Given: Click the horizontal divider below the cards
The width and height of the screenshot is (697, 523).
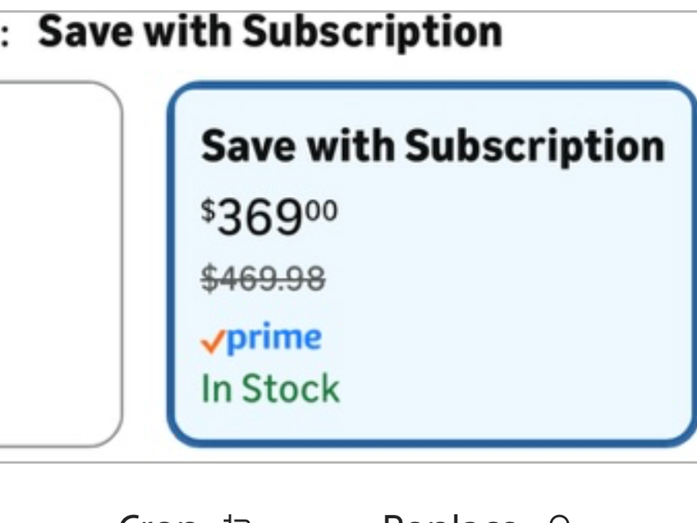Looking at the screenshot, I should 348,462.
